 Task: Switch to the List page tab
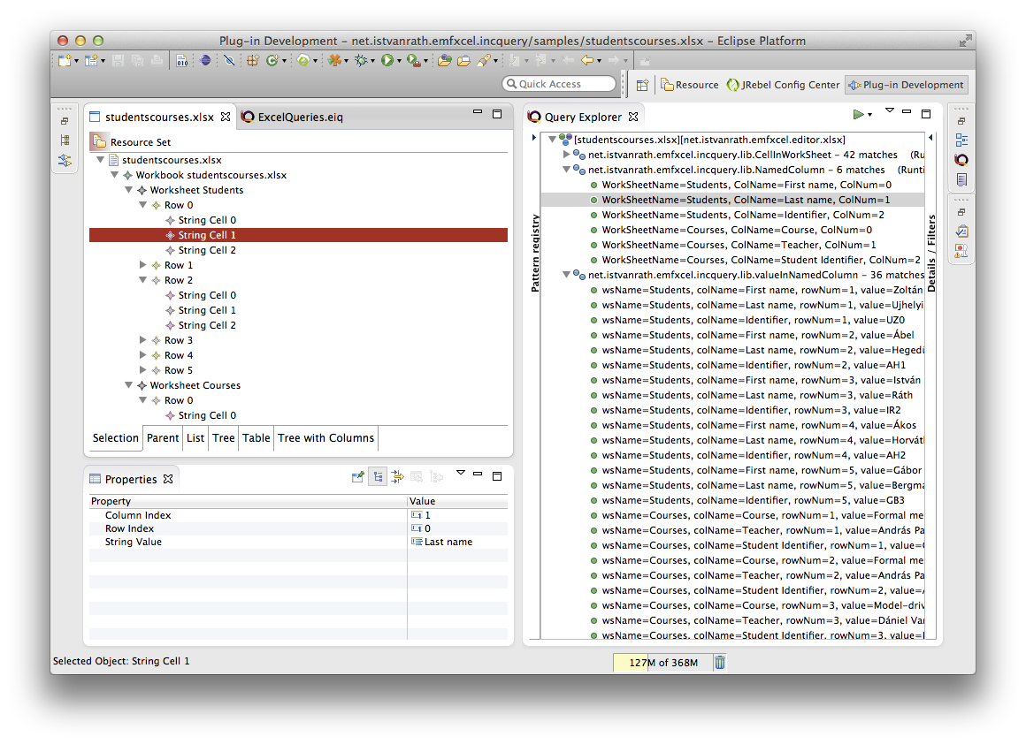tap(195, 438)
